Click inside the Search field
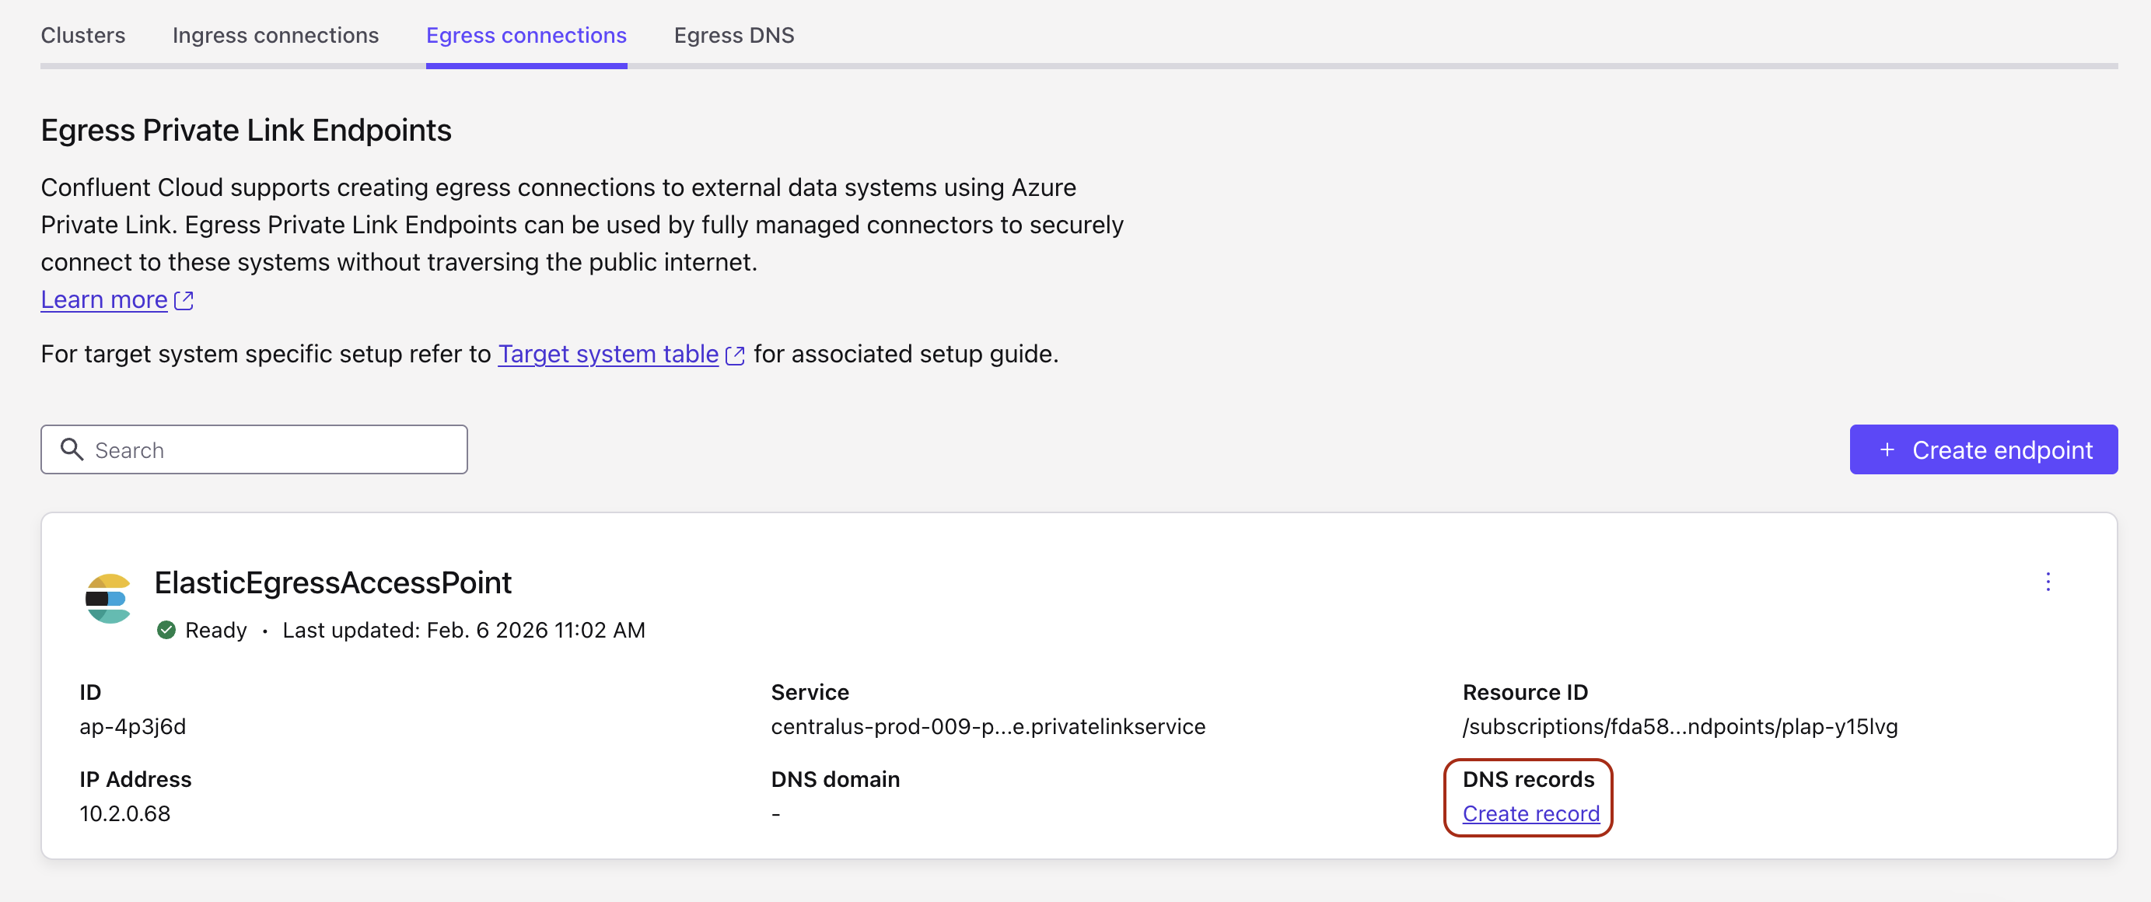Screen dimensions: 2151x902 [x=250, y=449]
